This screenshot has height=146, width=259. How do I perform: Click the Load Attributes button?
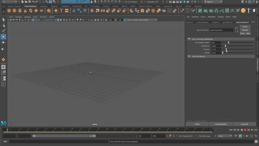coord(221,124)
